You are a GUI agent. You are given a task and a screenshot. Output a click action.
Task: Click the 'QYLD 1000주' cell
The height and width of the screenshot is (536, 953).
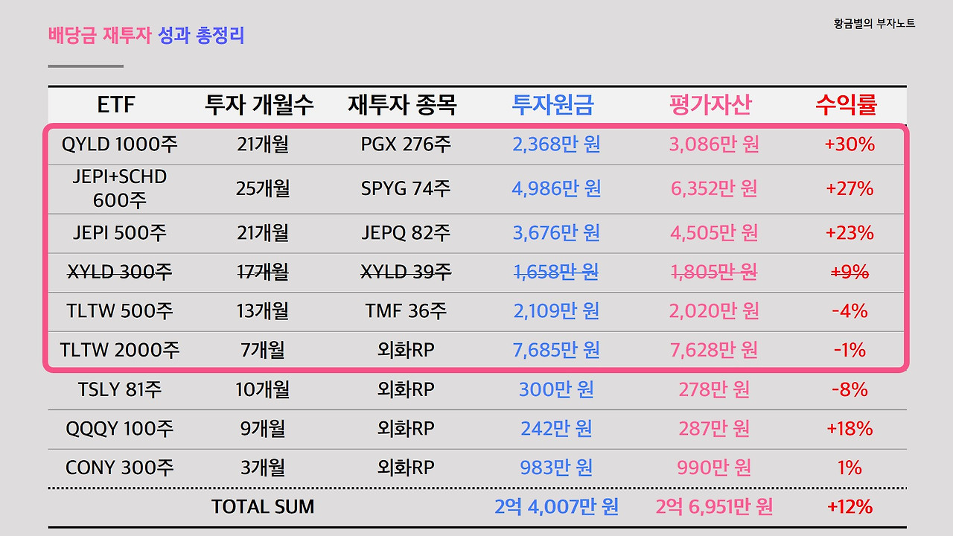(119, 144)
